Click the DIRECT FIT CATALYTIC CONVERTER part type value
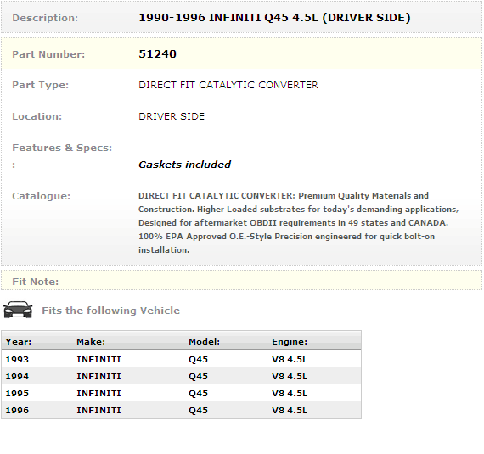Viewport: 484px width, 454px height. click(x=228, y=85)
